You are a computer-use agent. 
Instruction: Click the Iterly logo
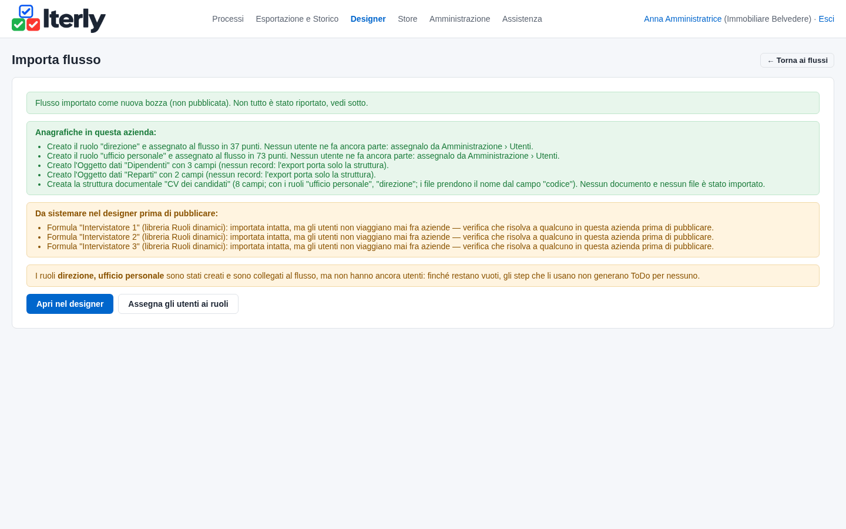[x=59, y=19]
